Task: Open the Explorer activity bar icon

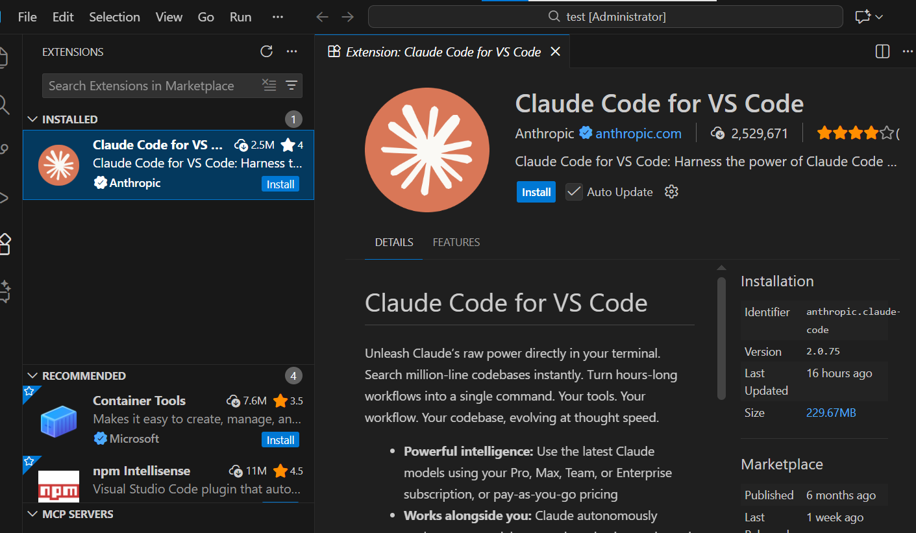Action: coord(4,58)
